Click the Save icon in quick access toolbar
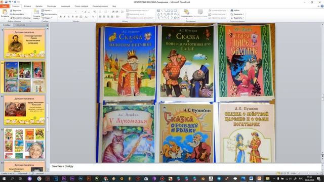Viewport: 324px width, 182px height. (6, 2)
